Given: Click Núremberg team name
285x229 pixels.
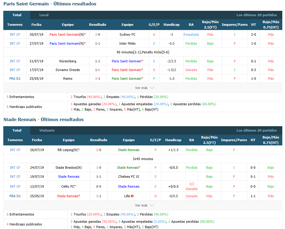Looking at the screenshot, I should (68, 61).
